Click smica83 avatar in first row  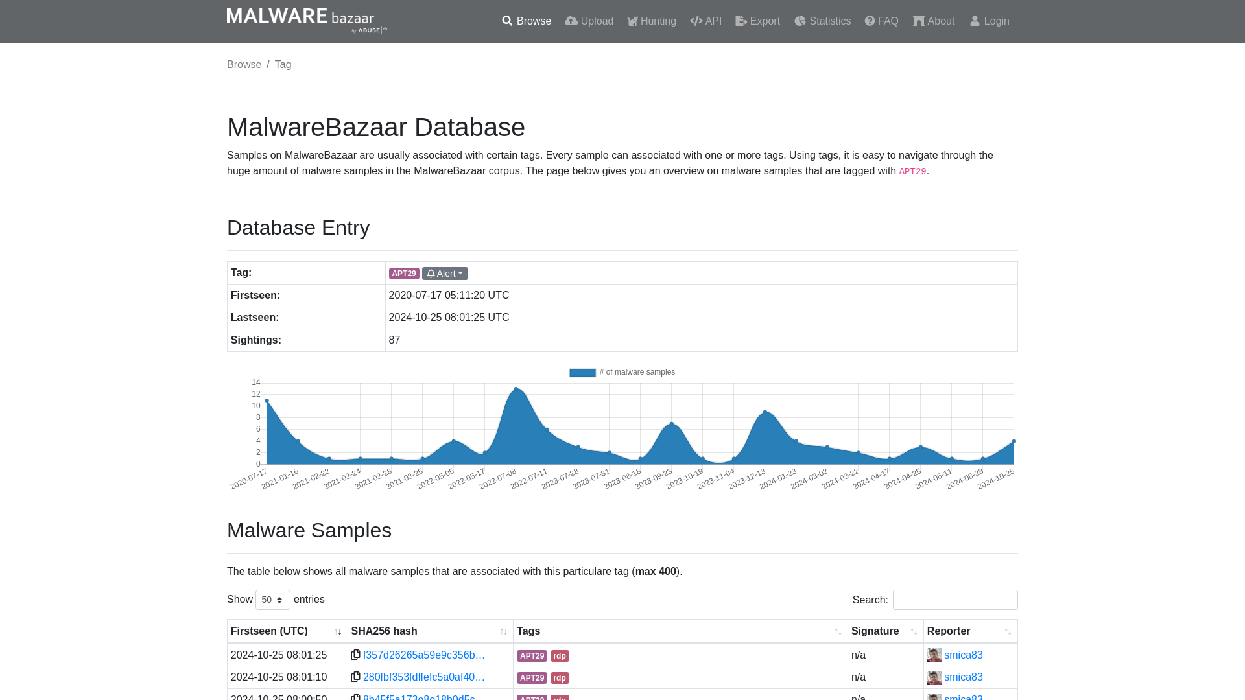(x=934, y=655)
